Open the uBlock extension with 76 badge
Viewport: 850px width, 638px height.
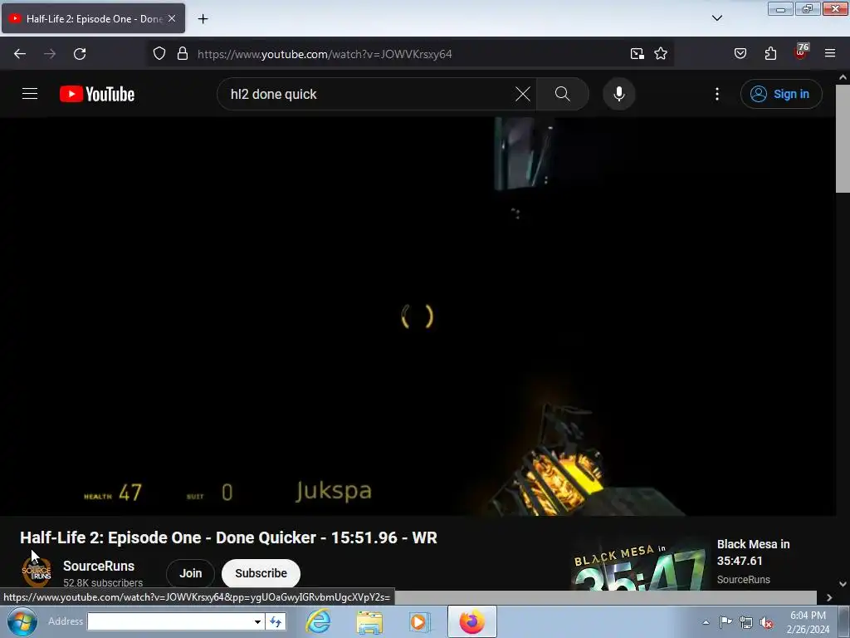tap(801, 52)
